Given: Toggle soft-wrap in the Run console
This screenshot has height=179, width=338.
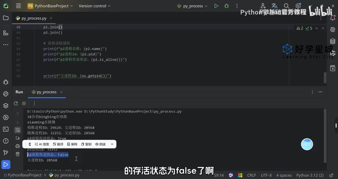Looking at the screenshot, I should coord(18,130).
